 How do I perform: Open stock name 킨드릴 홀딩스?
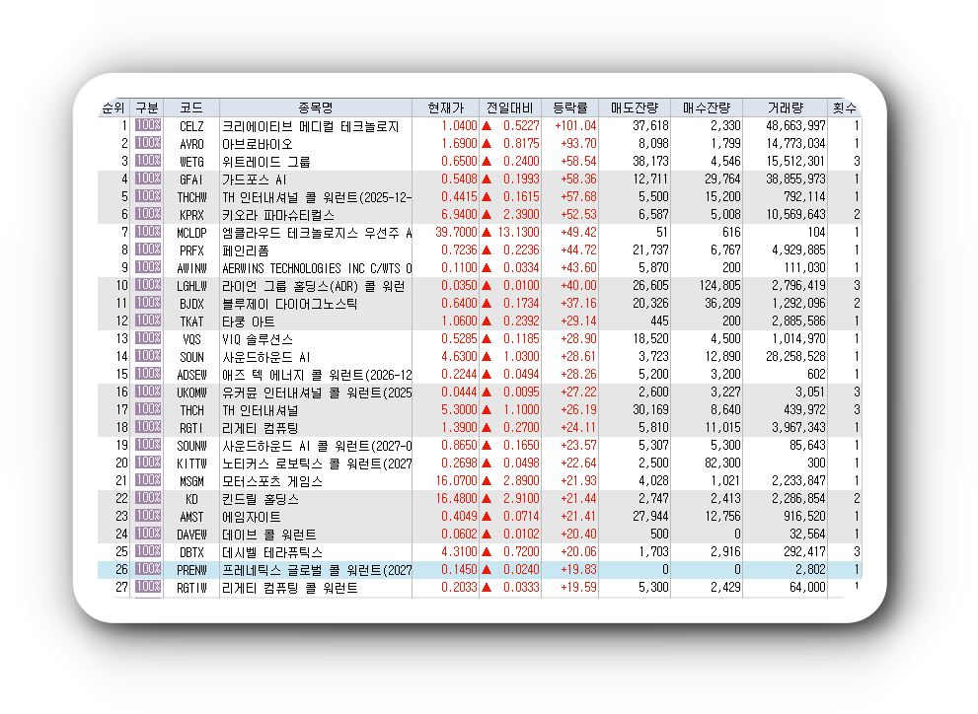point(261,499)
